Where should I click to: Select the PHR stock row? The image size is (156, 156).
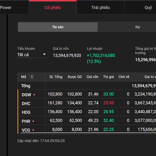(x=87, y=120)
